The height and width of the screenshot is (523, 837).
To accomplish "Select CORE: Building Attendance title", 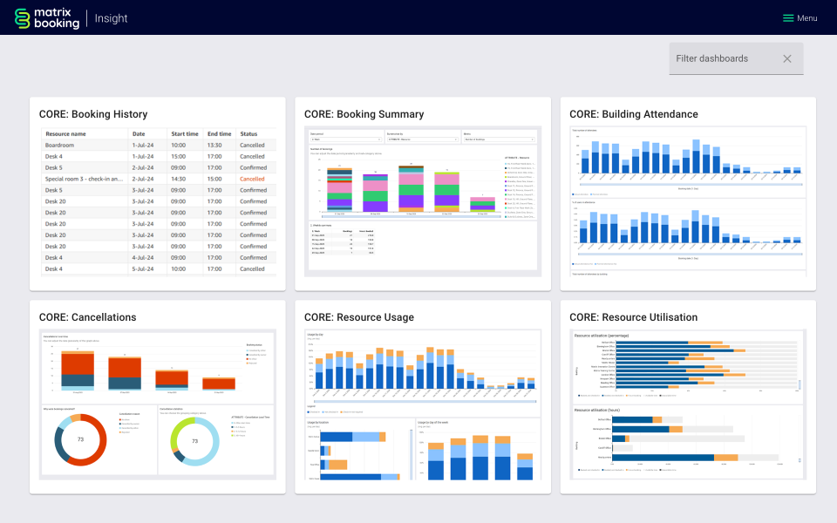I will pos(633,114).
